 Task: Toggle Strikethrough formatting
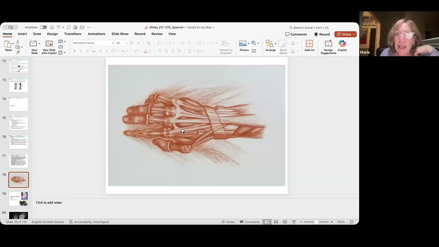click(94, 51)
